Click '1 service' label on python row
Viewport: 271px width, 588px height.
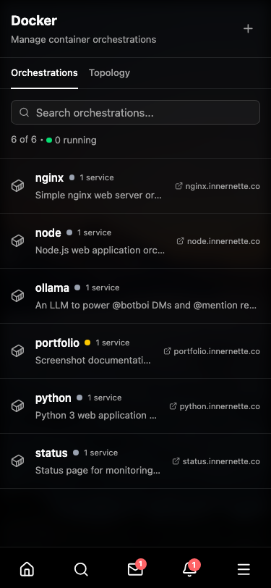coord(105,398)
